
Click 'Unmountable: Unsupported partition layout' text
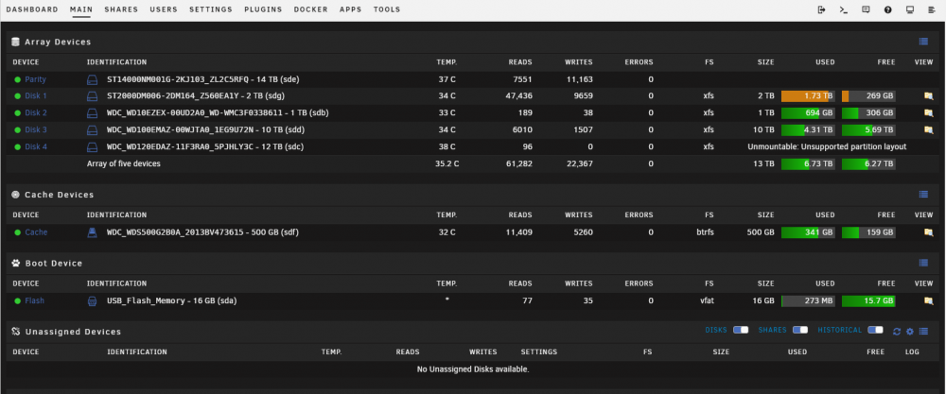pos(827,147)
